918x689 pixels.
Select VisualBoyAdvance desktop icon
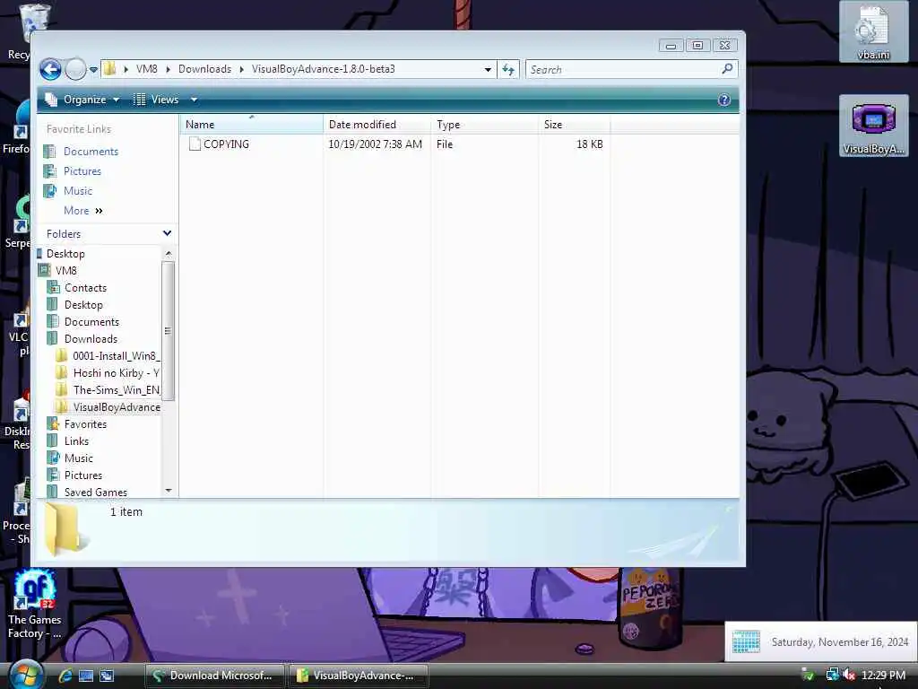point(873,126)
